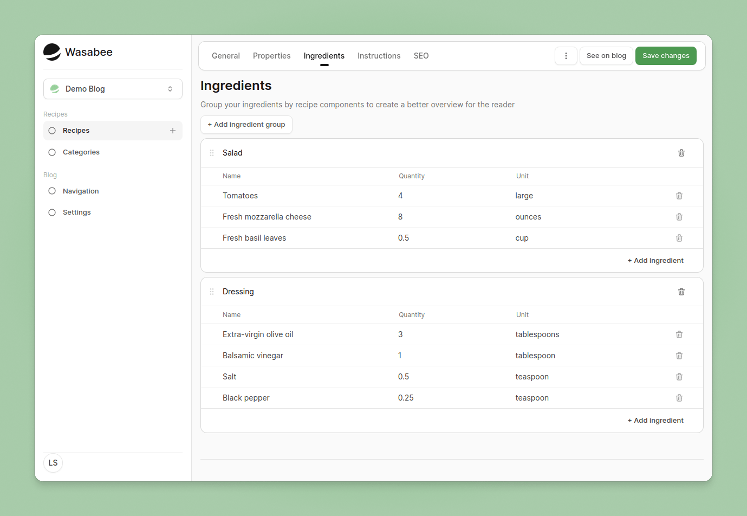Remove the Extra-virgin olive oil row
The height and width of the screenshot is (516, 747).
679,334
